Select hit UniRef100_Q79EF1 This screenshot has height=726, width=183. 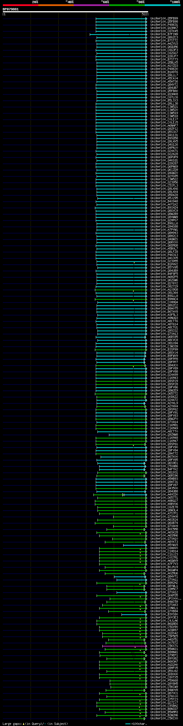(164, 655)
